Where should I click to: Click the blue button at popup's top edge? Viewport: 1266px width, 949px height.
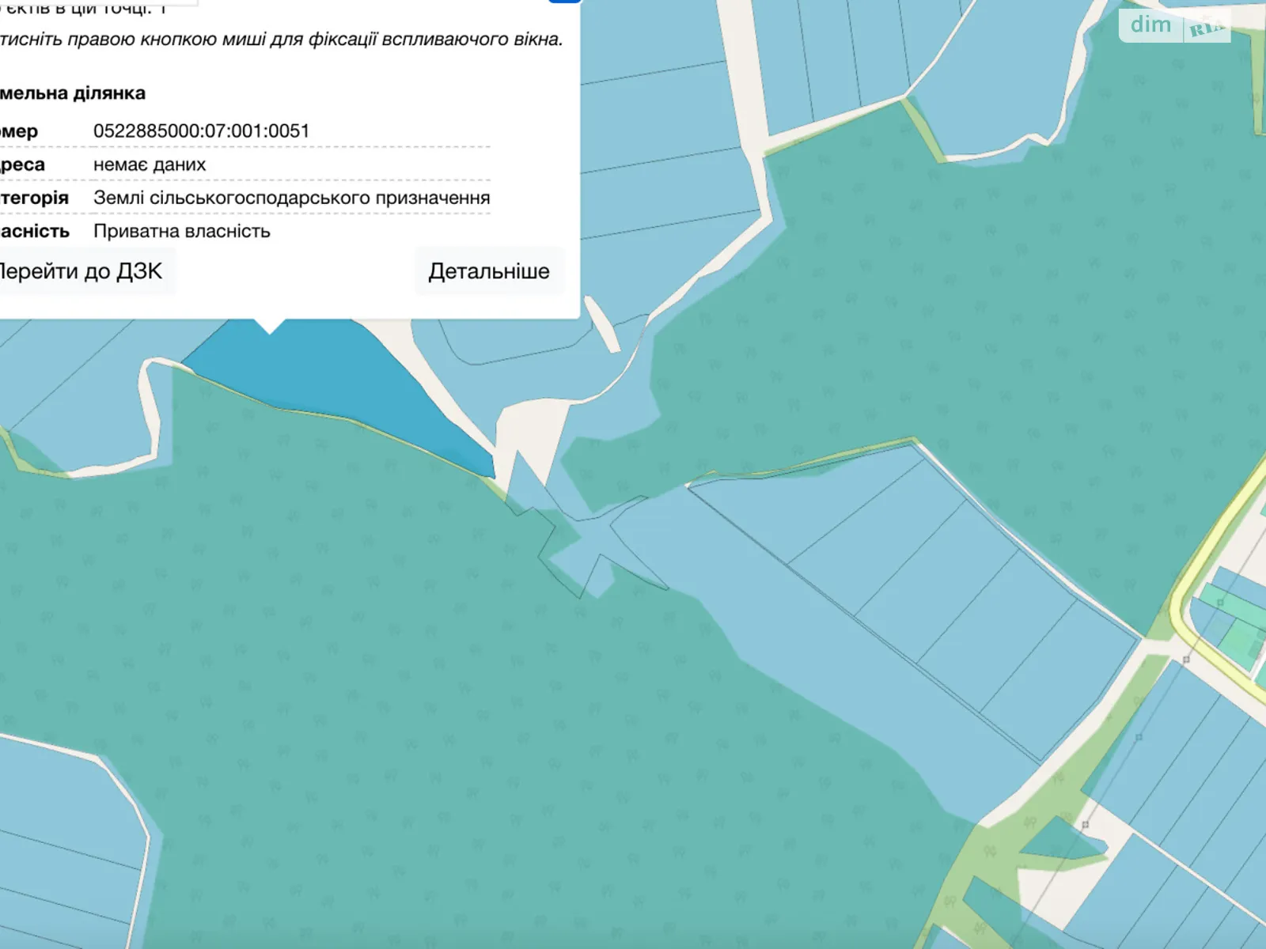(564, 2)
